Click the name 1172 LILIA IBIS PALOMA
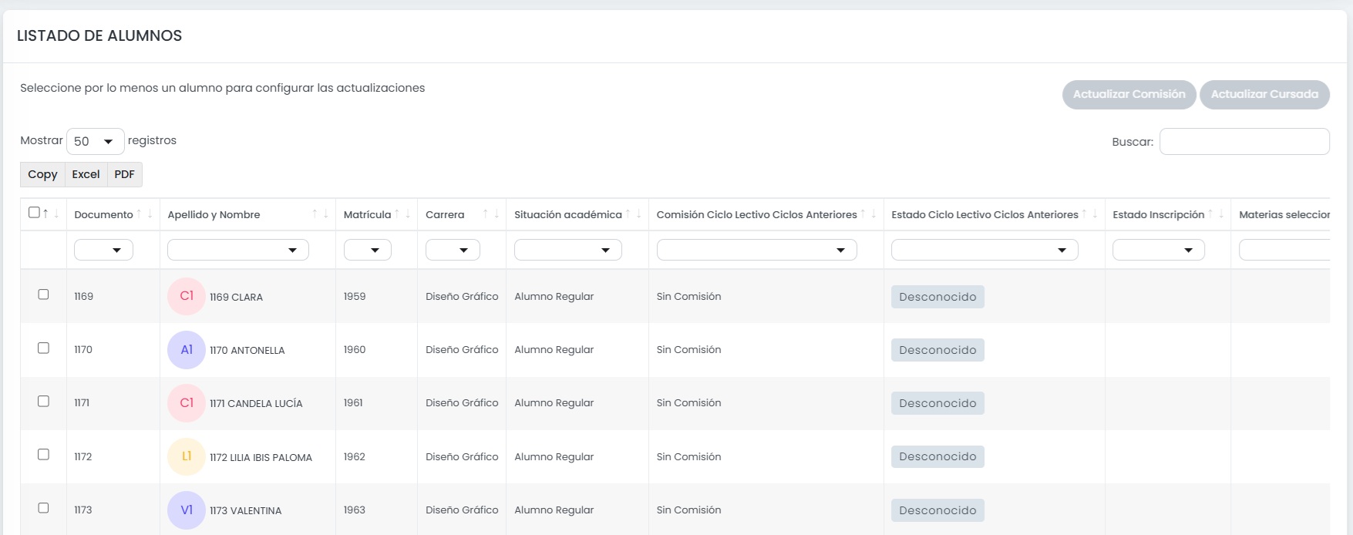The image size is (1353, 535). [261, 457]
